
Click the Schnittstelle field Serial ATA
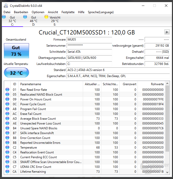pos(89,52)
